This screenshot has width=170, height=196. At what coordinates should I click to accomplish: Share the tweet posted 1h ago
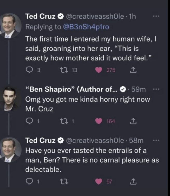tap(133, 70)
